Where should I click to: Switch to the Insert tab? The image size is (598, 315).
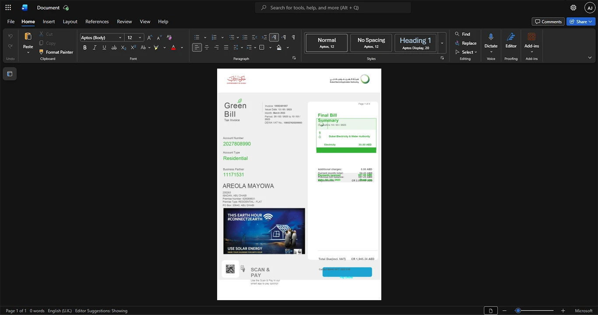click(49, 21)
